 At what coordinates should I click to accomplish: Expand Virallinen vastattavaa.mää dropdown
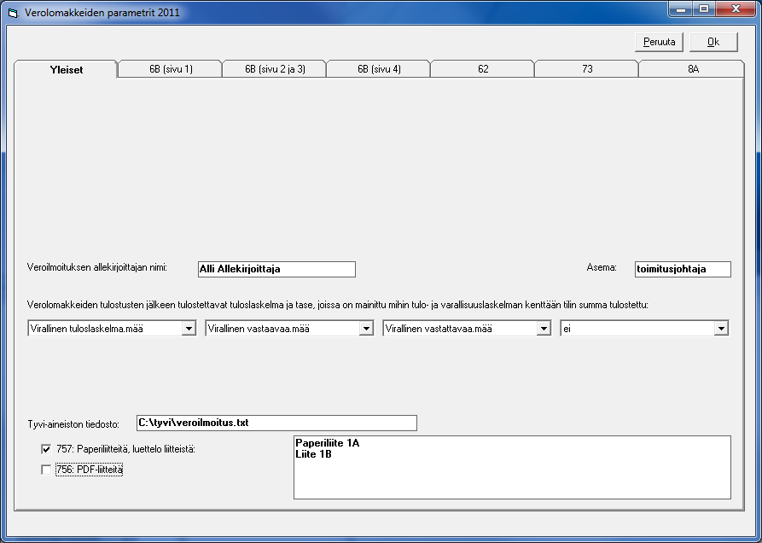(x=544, y=329)
